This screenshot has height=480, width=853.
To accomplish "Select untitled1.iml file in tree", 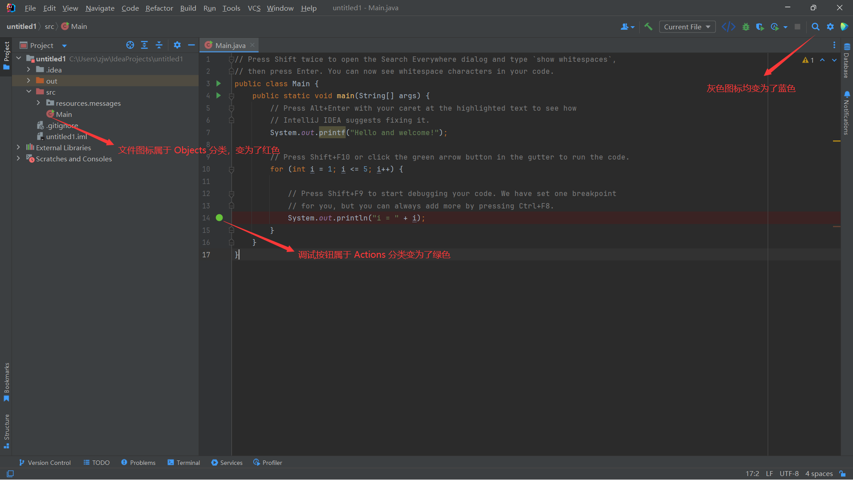I will (x=66, y=136).
